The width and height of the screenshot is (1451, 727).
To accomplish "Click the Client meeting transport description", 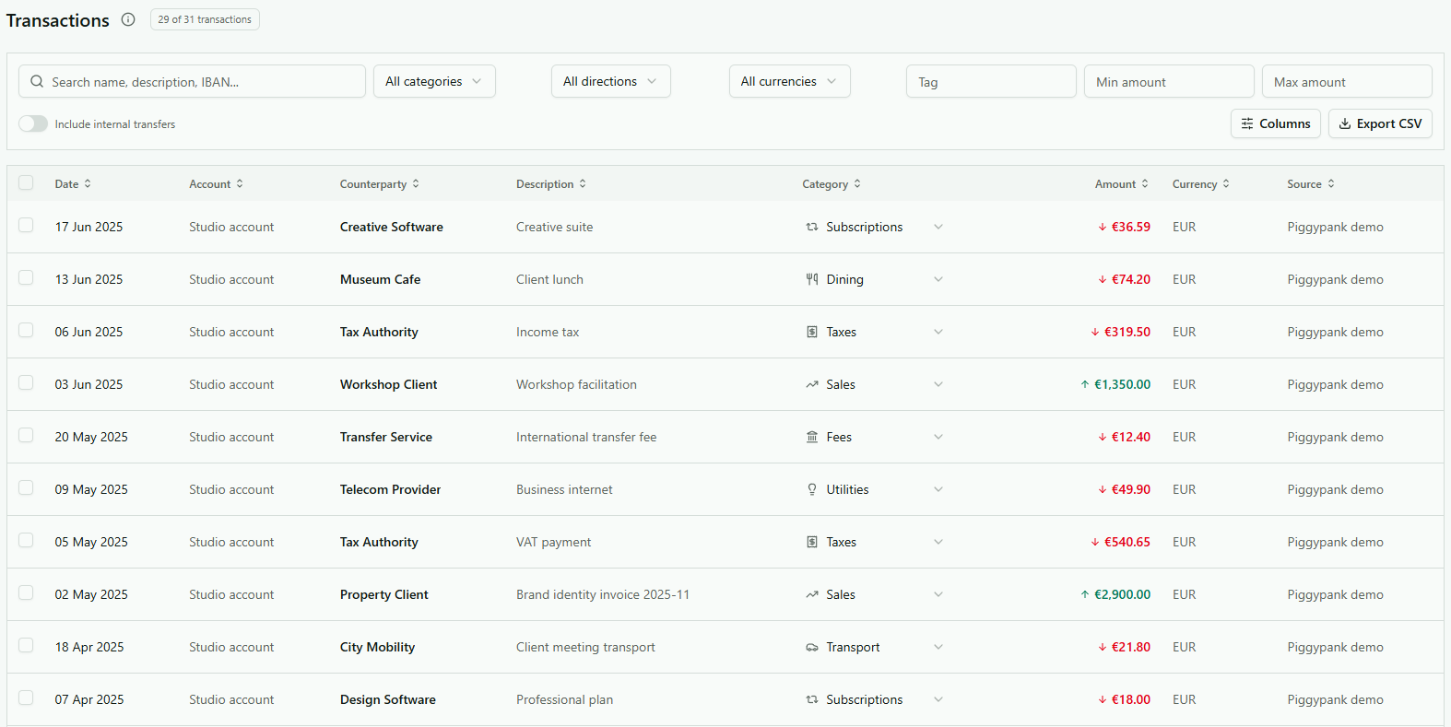I will (x=585, y=647).
